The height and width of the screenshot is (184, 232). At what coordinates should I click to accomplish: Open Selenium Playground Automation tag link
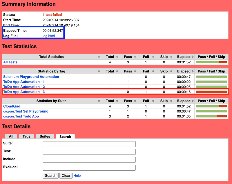31,77
